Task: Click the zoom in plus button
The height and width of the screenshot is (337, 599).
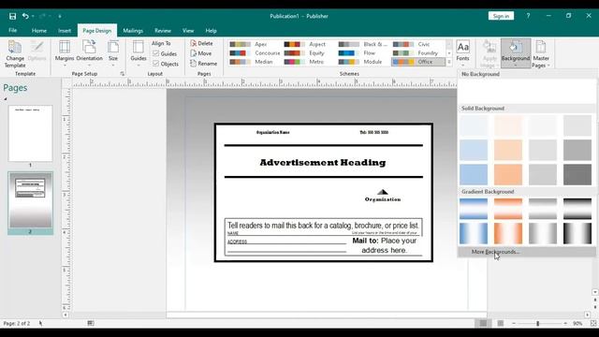Action: click(565, 324)
